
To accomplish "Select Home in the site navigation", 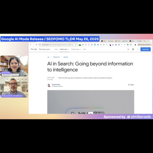I will click(56, 49).
